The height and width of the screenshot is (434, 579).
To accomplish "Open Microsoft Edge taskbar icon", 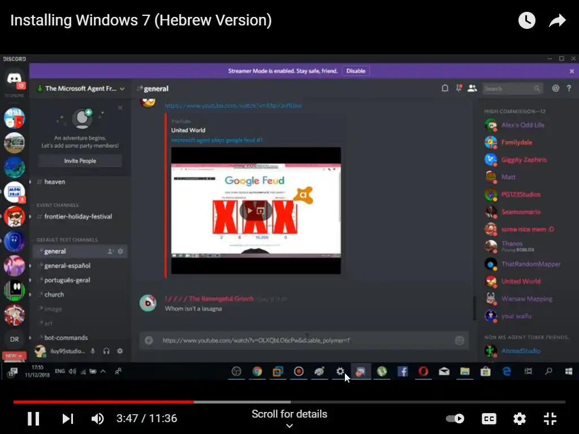I will 506,371.
